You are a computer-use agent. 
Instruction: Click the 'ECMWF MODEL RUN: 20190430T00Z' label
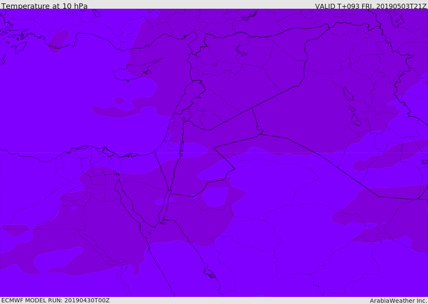(x=56, y=300)
